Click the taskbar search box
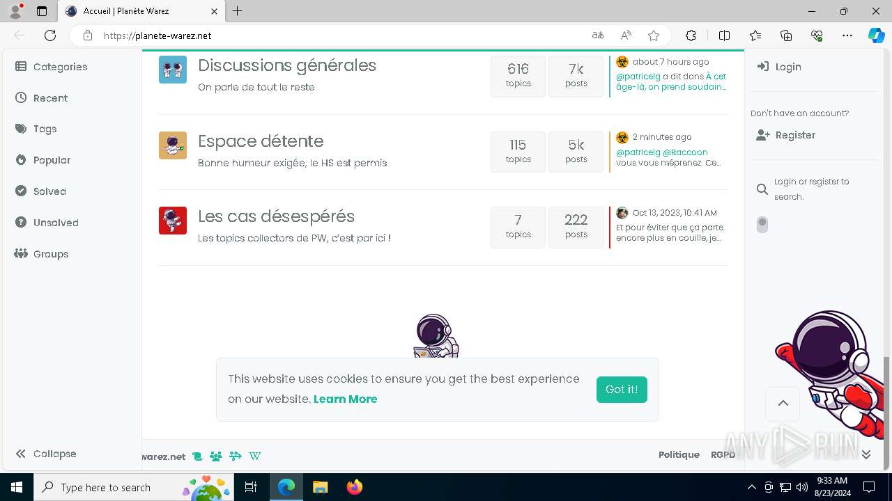 click(x=134, y=487)
